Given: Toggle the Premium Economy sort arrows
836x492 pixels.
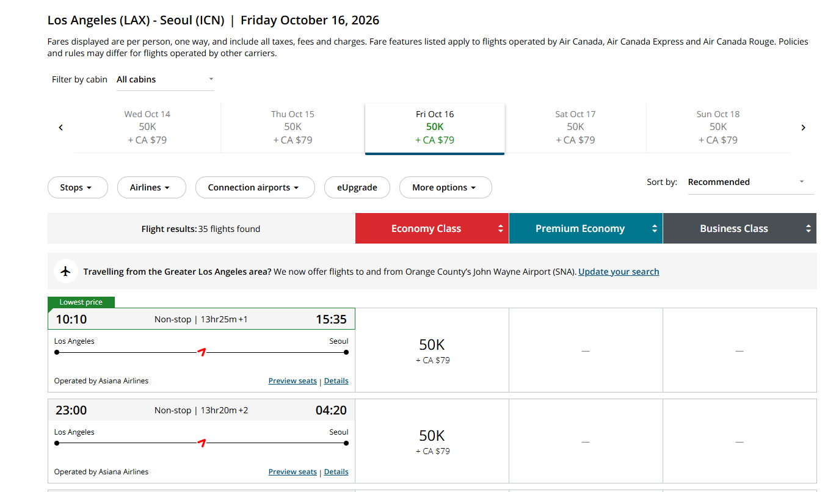Looking at the screenshot, I should click(655, 229).
